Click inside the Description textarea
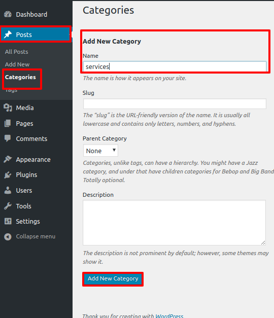This screenshot has height=318, width=274. [174, 223]
